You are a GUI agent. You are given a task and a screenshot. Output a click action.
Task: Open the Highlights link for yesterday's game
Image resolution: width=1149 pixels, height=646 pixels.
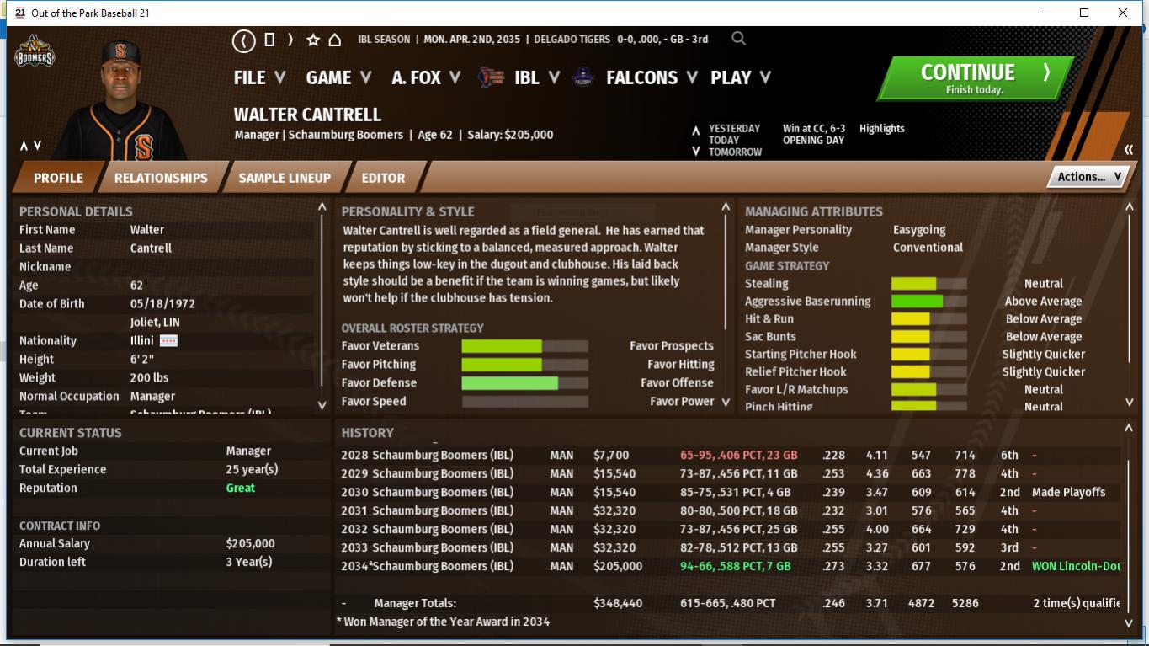pyautogui.click(x=881, y=129)
